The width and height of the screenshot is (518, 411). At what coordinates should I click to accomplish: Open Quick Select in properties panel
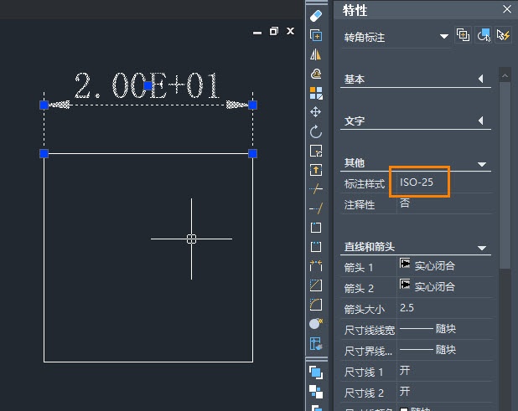point(504,35)
